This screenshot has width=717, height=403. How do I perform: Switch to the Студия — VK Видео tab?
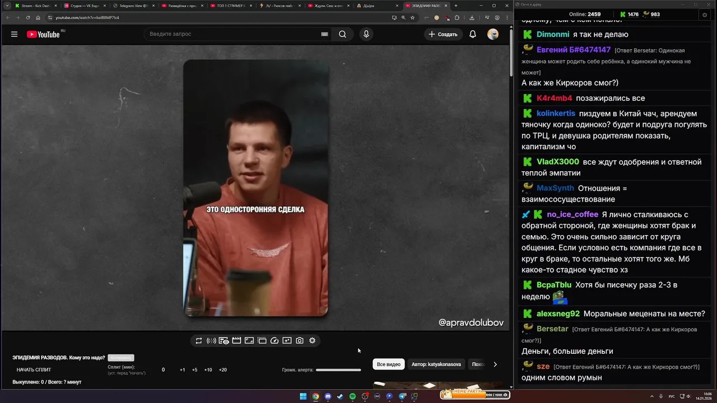[84, 6]
